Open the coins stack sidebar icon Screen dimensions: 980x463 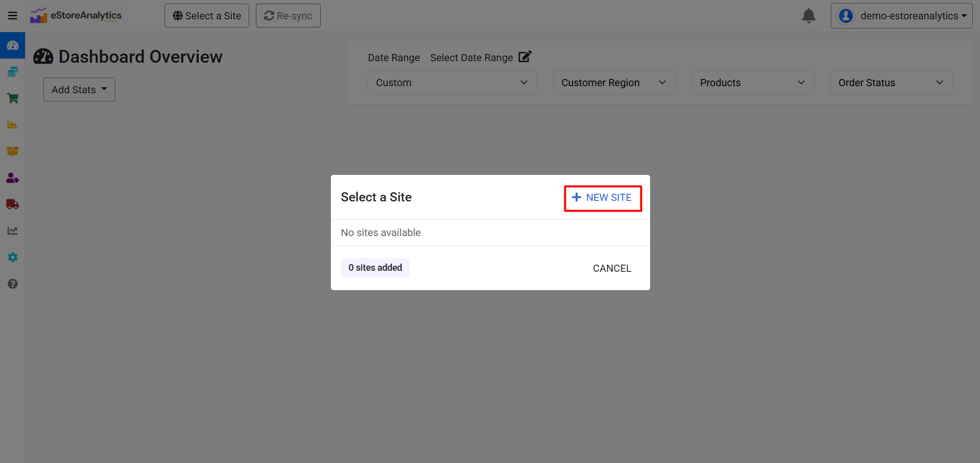point(13,72)
